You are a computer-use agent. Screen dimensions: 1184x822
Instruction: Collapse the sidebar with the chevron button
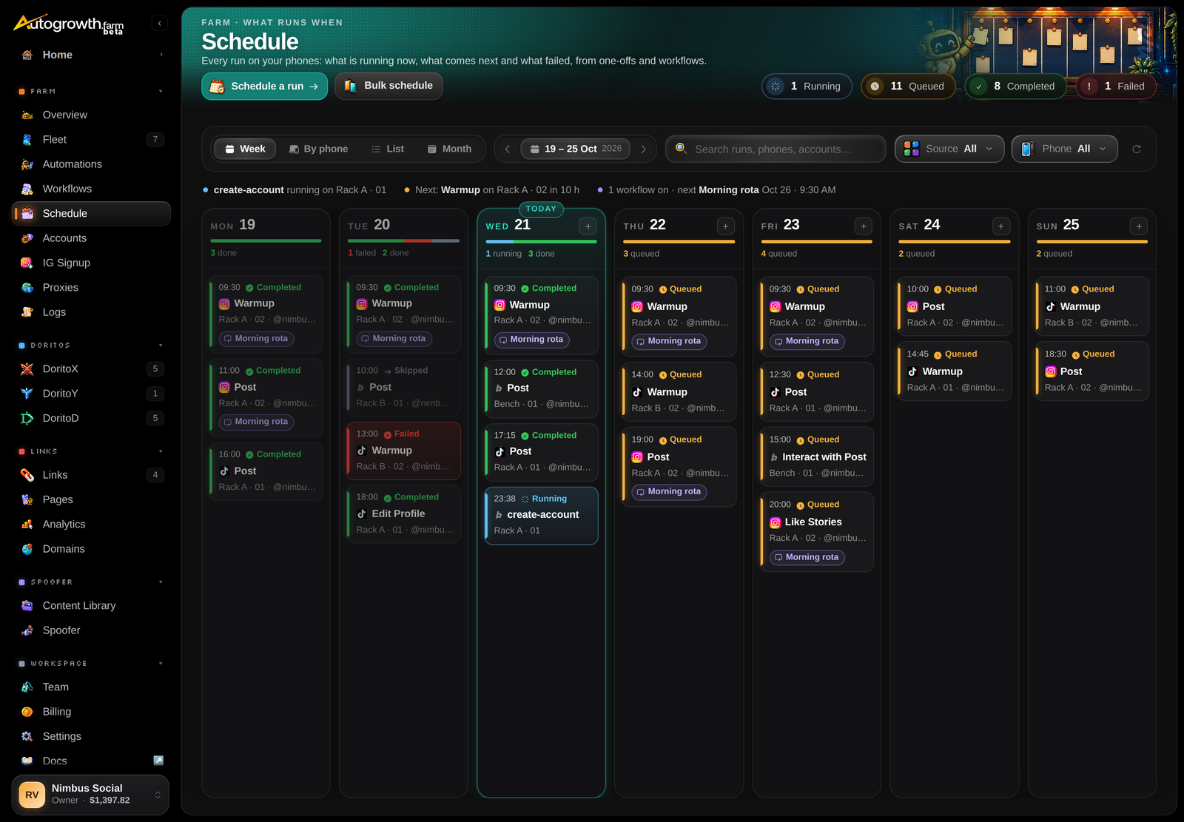(x=159, y=24)
